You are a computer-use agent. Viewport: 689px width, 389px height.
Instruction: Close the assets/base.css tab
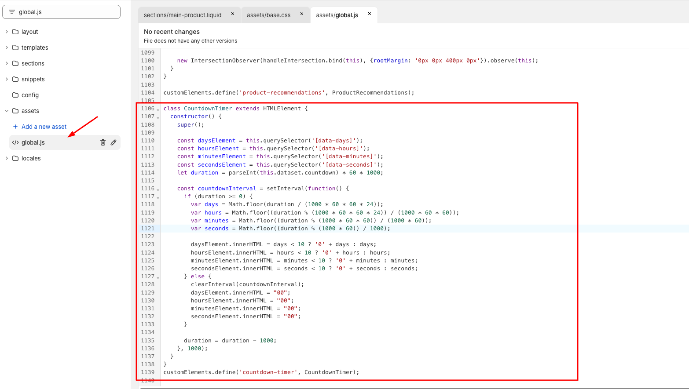click(302, 14)
